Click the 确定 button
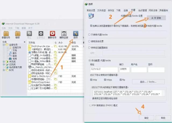The image size is (172, 123). tap(146, 118)
